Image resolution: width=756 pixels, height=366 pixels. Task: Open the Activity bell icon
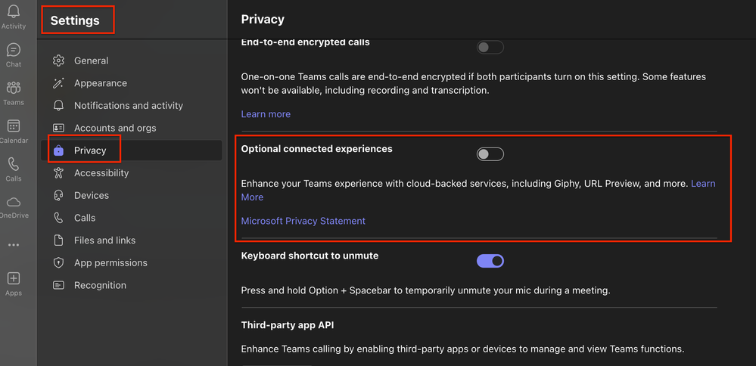13,13
